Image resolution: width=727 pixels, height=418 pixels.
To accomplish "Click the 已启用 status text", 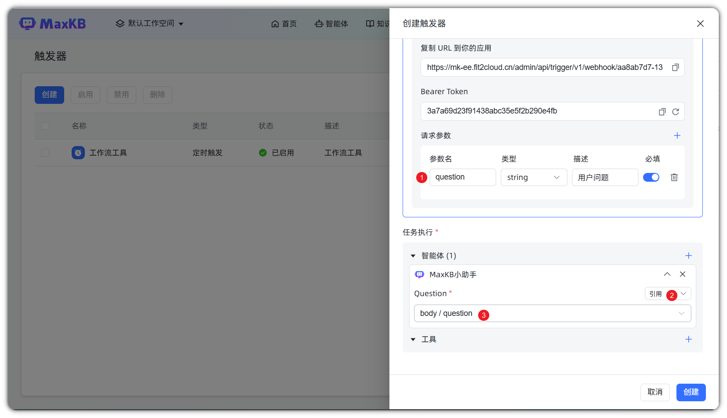I will point(283,153).
